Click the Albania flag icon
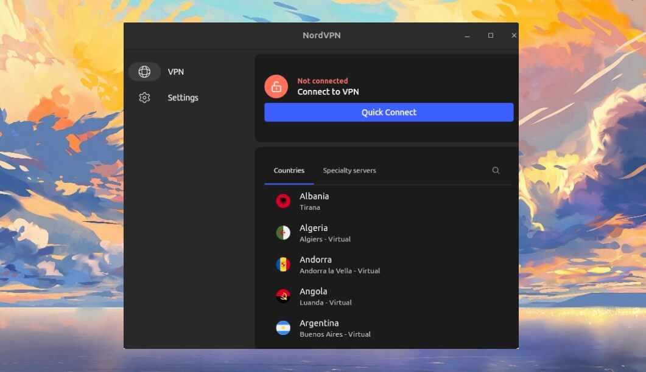The width and height of the screenshot is (646, 372). click(283, 201)
